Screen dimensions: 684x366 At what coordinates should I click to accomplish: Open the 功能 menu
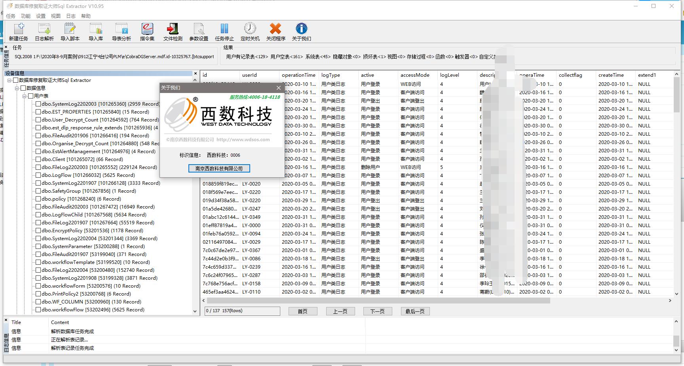[x=26, y=16]
